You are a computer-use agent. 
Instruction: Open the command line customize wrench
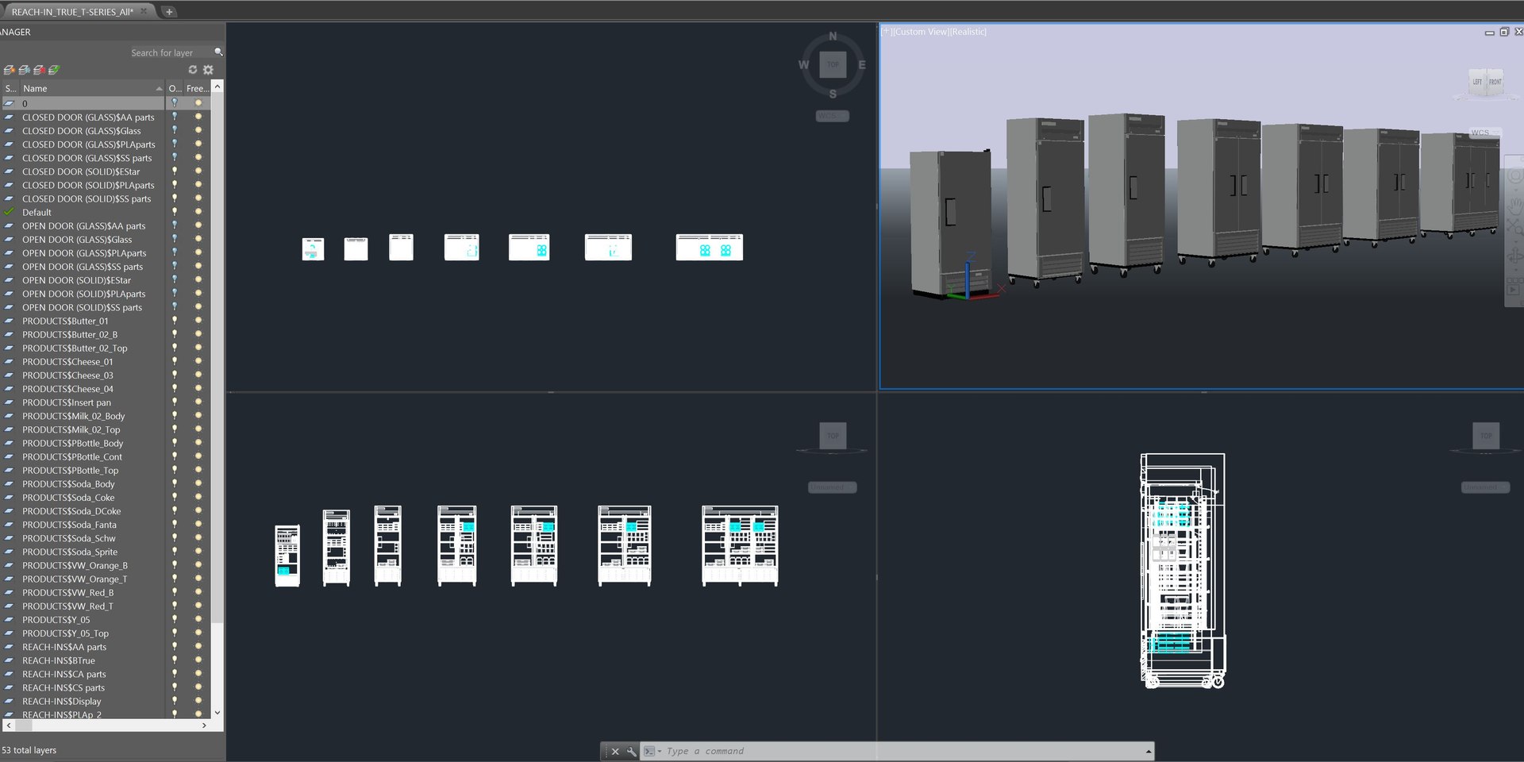tap(632, 751)
